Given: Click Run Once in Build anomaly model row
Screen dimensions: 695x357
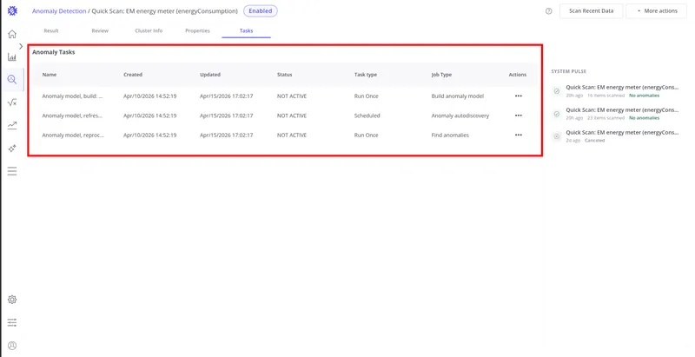Looking at the screenshot, I should tap(366, 96).
